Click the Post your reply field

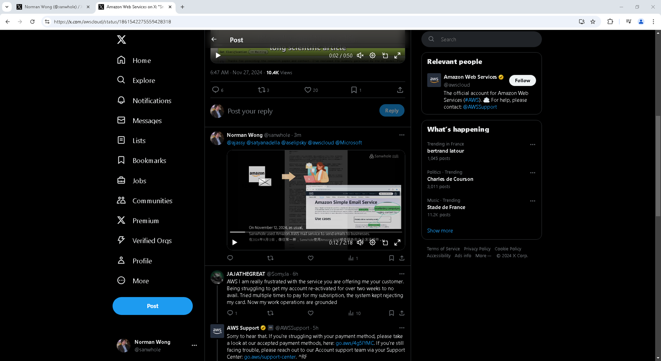pos(301,111)
